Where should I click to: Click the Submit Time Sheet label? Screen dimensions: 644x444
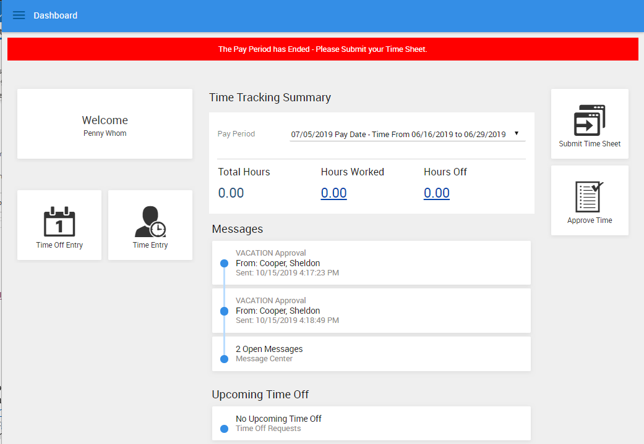tap(590, 144)
